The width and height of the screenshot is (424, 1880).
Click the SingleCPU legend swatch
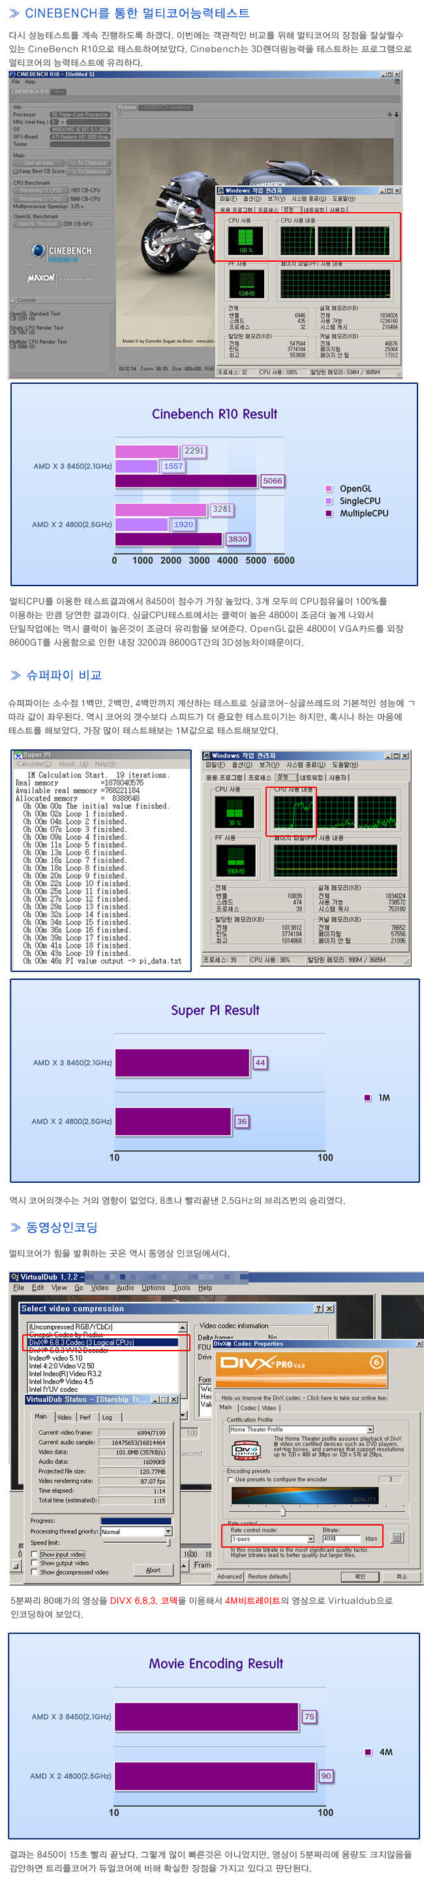(x=329, y=501)
